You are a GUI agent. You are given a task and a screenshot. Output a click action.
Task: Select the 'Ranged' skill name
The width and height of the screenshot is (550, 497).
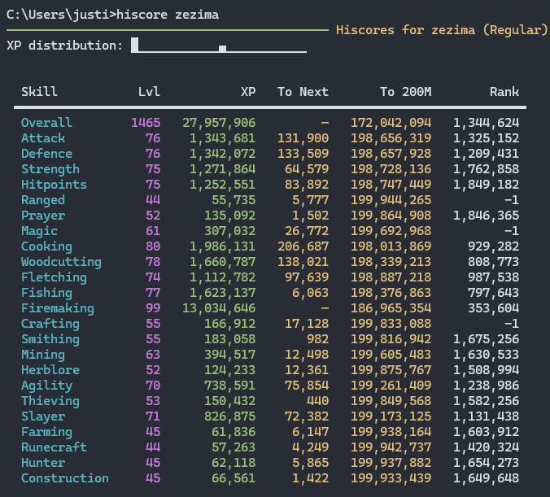(x=43, y=200)
